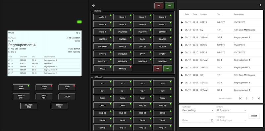Screen dimensions: 265x131
Task: Toggle the LIVE FEED button
Action: click(x=21, y=87)
